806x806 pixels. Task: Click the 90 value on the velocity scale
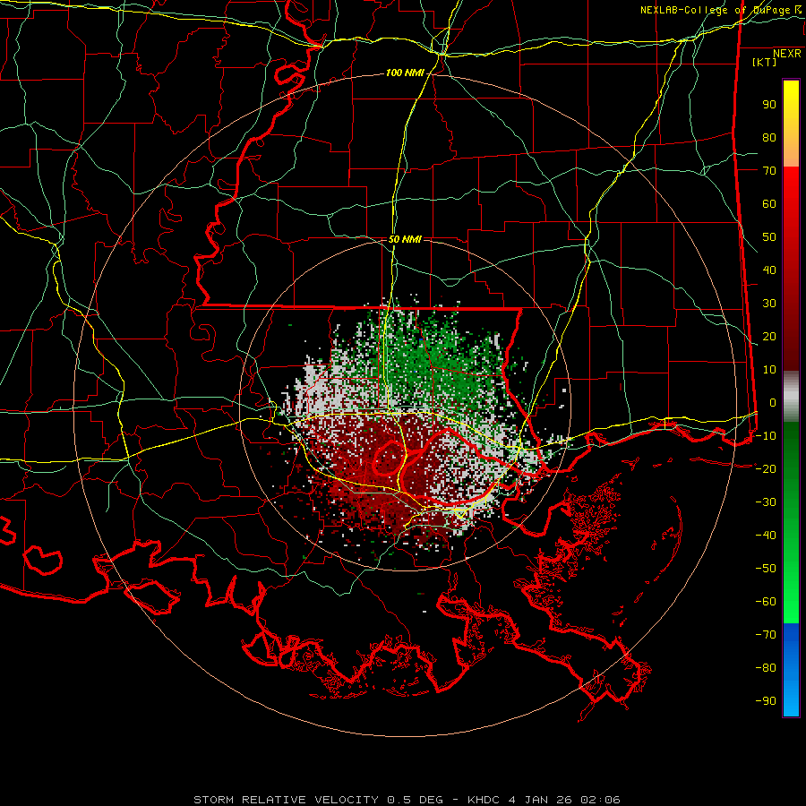769,105
